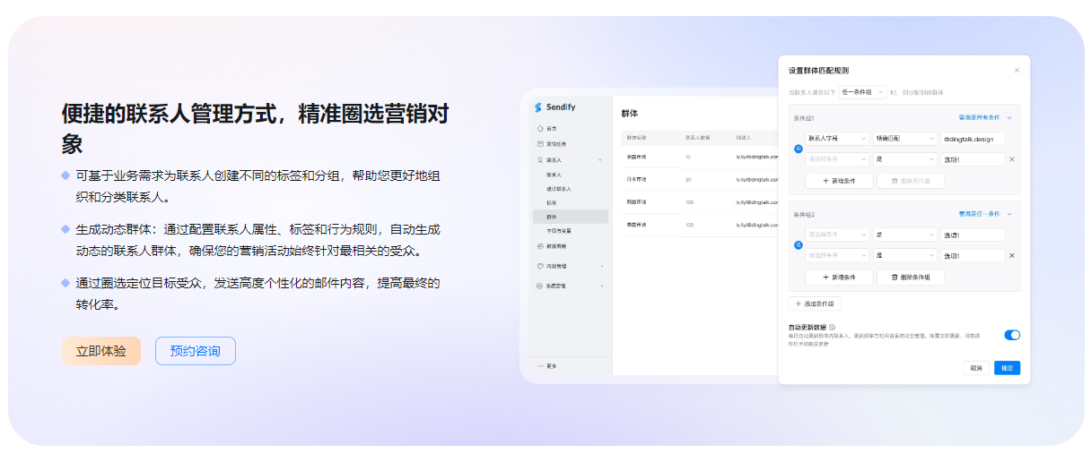Select 字段与变量 in the sidebar
Screen dimensions: 1091x453
(559, 231)
